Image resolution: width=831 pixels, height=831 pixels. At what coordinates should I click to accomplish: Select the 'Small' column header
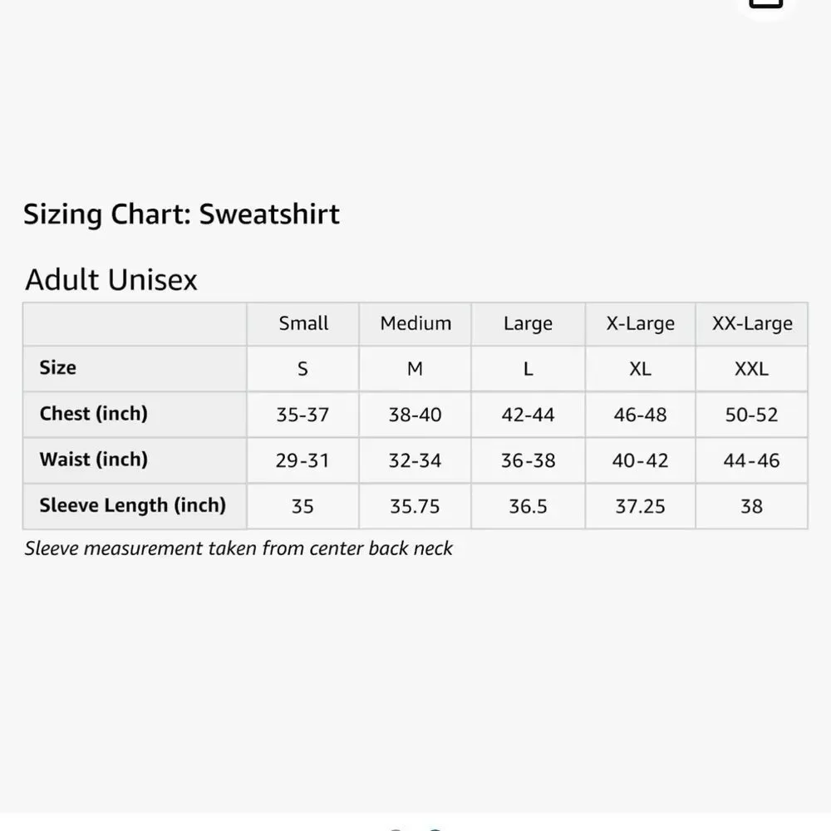tap(303, 323)
